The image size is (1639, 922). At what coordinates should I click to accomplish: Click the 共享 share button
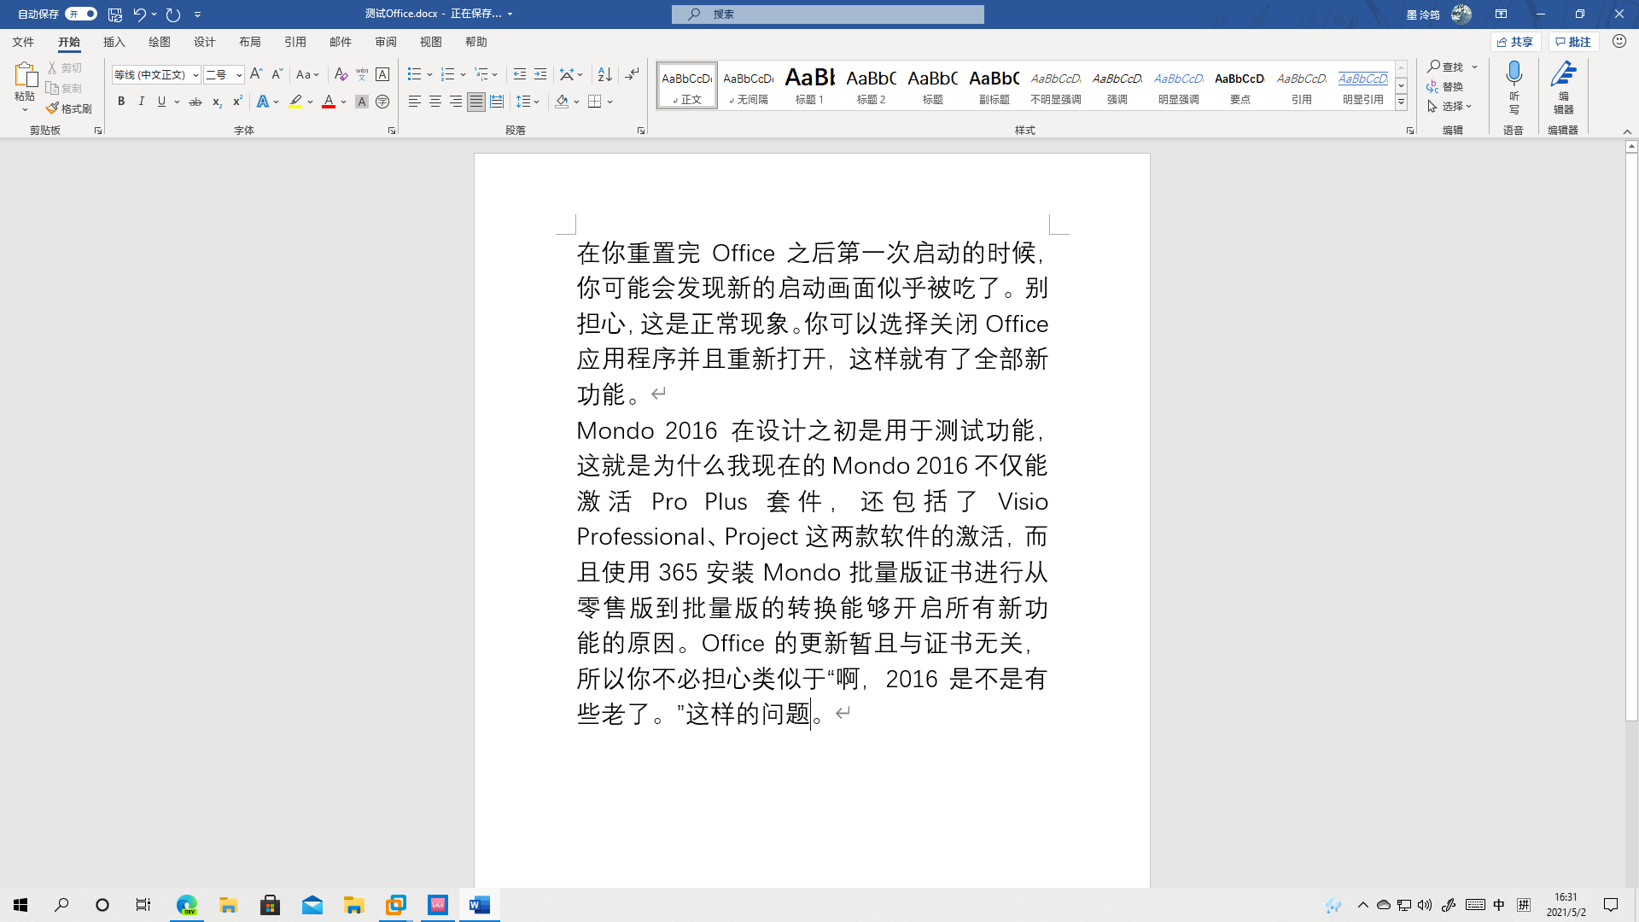pos(1515,42)
